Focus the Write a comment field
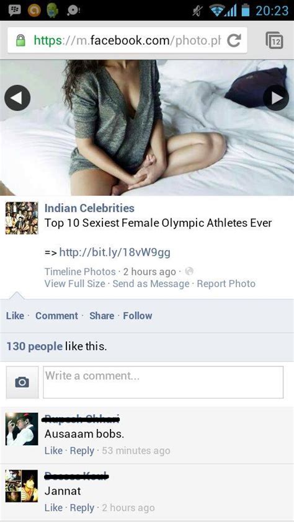Viewport: 294px width, 522px height. click(163, 382)
